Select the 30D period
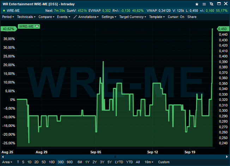The width and height of the screenshot is (230, 166). pyautogui.click(x=61, y=162)
